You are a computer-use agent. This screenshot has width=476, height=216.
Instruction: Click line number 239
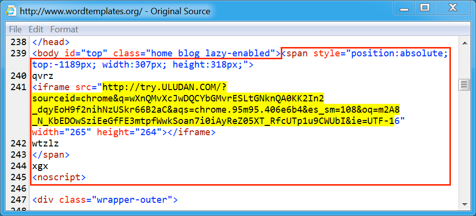[19, 53]
